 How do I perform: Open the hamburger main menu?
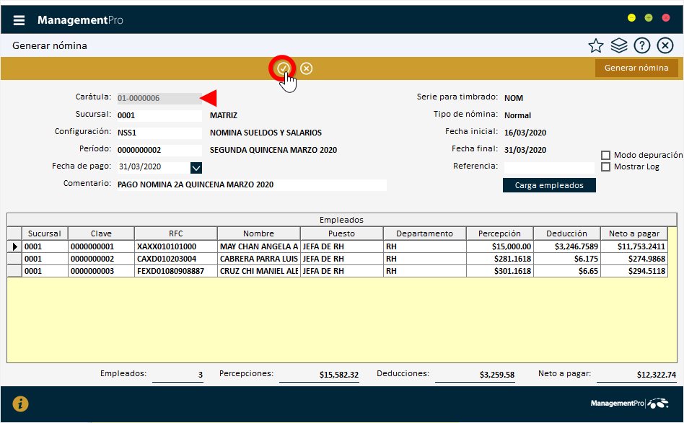pos(19,20)
